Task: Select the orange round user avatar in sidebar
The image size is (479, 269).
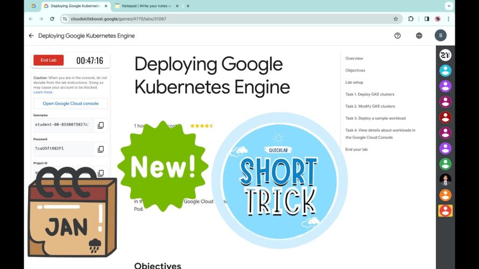Action: 445,195
